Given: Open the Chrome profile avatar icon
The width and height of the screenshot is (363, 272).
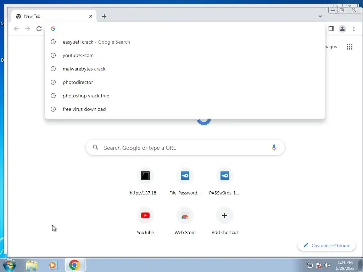Looking at the screenshot, I should 342,29.
